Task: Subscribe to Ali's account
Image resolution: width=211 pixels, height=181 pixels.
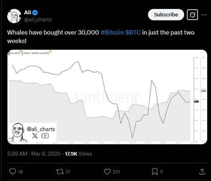Action: (x=166, y=15)
